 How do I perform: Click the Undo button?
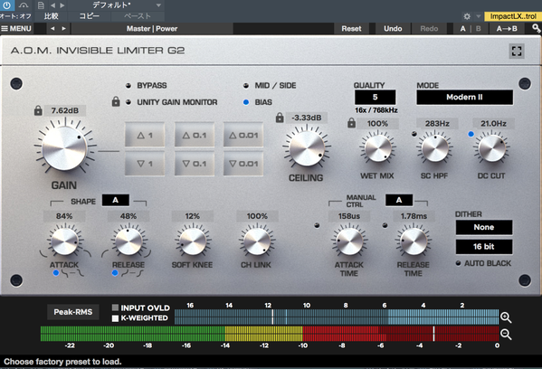tap(393, 29)
